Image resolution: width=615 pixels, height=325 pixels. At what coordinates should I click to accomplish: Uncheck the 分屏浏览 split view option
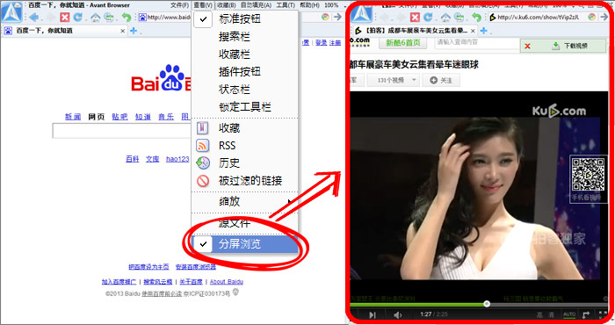pyautogui.click(x=245, y=244)
